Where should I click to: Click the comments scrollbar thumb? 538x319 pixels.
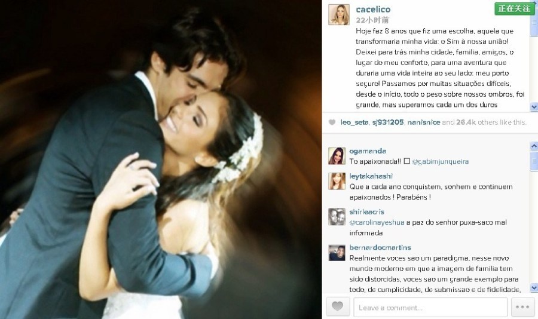point(534,160)
